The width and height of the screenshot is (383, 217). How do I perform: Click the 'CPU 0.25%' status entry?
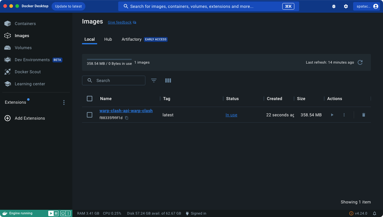pos(112,213)
